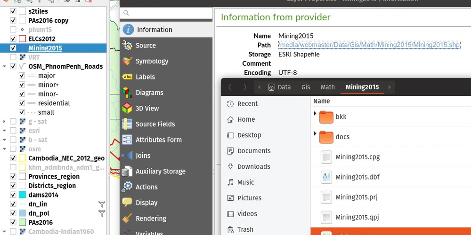This screenshot has width=471, height=235.
Task: Click the dams2014 cyan color swatch
Action: pos(23,195)
